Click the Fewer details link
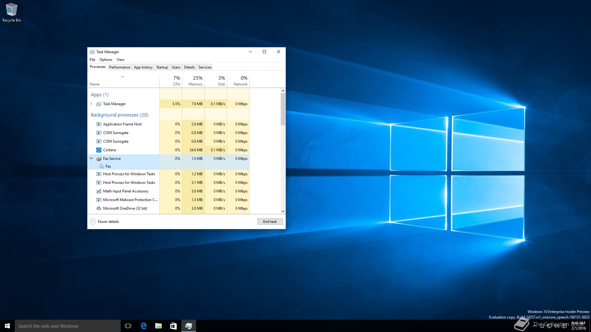591x332 pixels. tap(108, 222)
